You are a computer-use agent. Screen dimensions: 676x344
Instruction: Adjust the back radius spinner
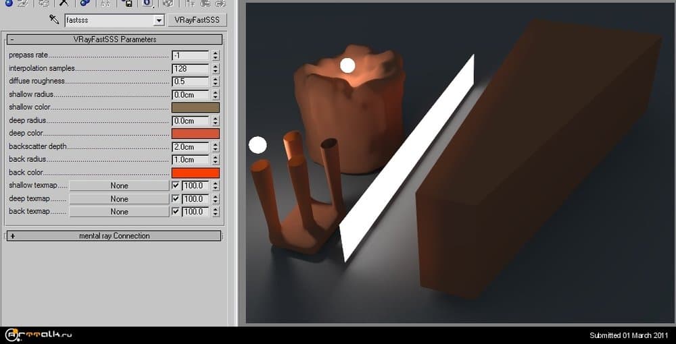215,160
